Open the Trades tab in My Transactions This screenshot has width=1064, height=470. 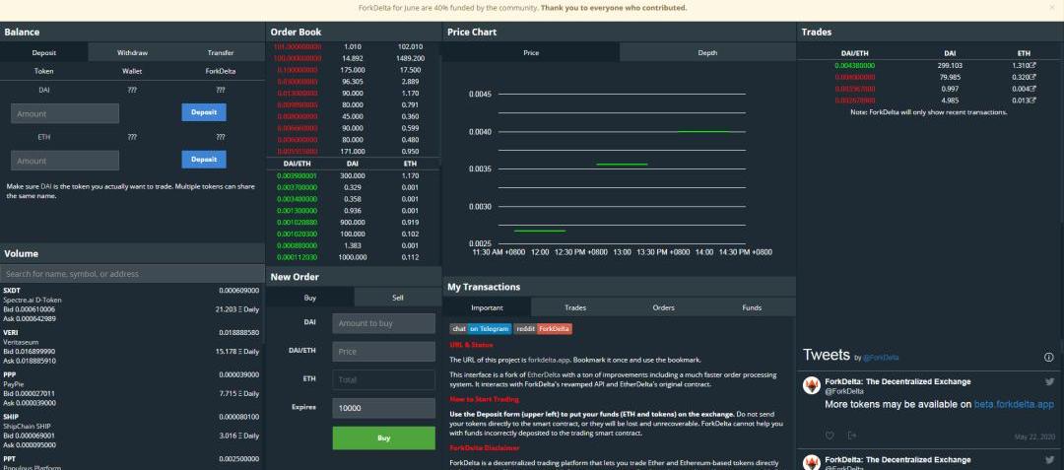pyautogui.click(x=575, y=307)
